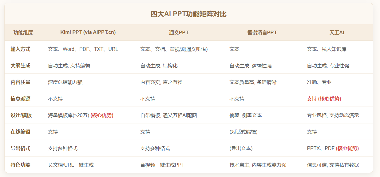The height and width of the screenshot is (177, 380).
Task: Click the red 支持 (核心优势) text
Action: 324,99
